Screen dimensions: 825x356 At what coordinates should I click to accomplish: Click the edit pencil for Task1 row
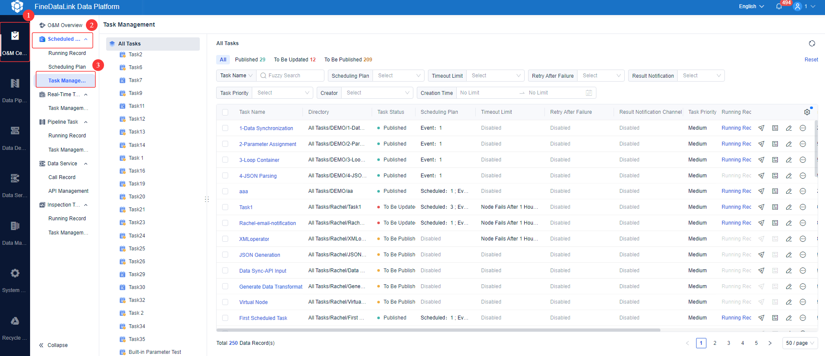click(x=789, y=207)
